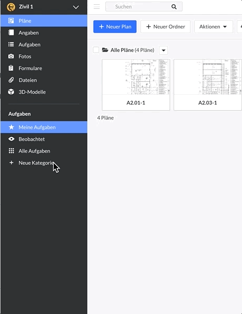The image size is (242, 314).
Task: Expand the Alle Pläne folder dropdown arrow
Action: tap(164, 50)
